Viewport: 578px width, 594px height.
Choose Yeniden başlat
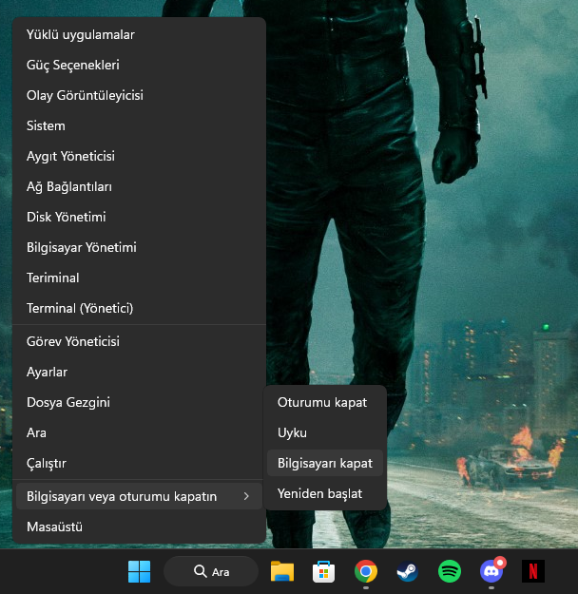point(325,493)
